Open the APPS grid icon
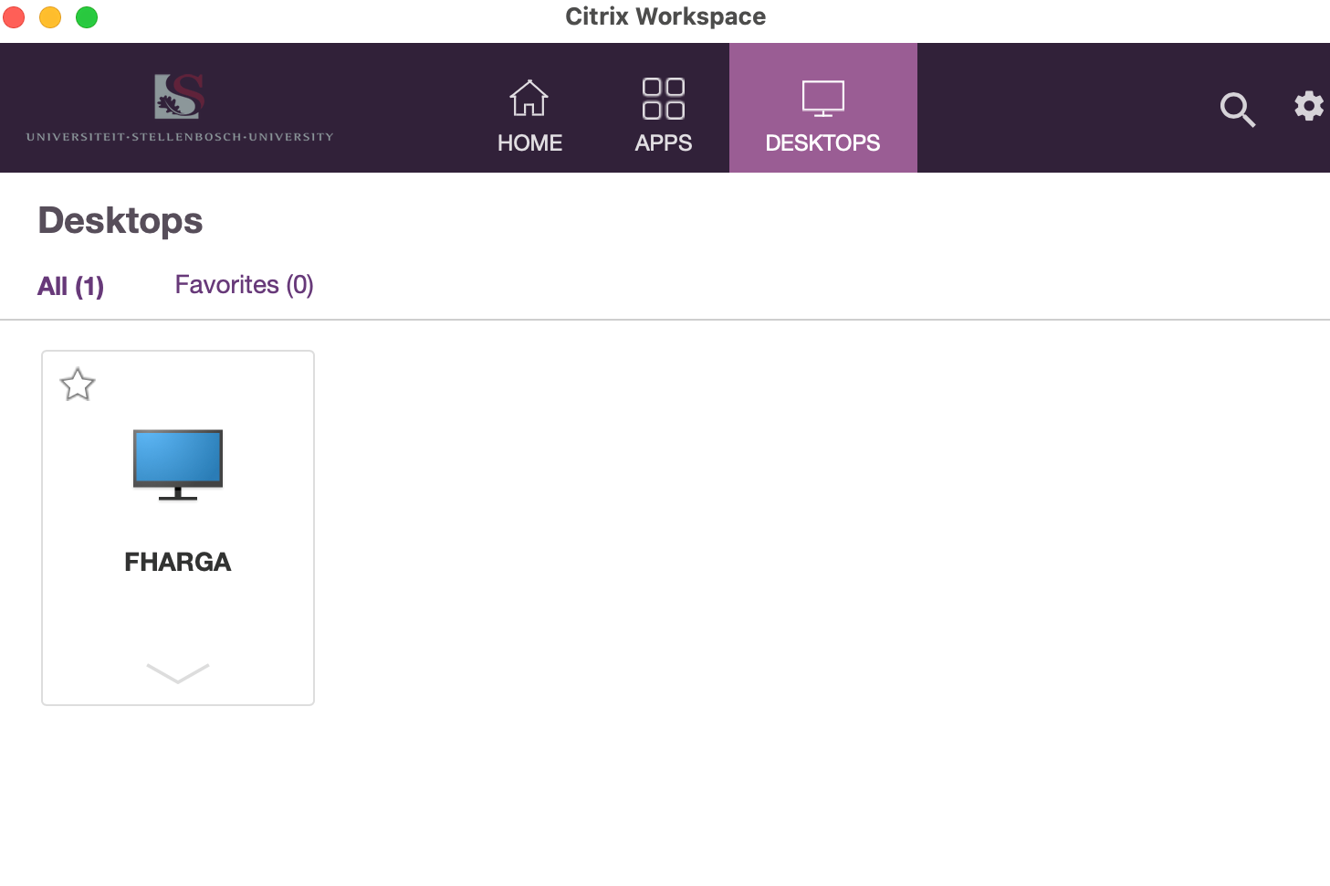 coord(663,99)
